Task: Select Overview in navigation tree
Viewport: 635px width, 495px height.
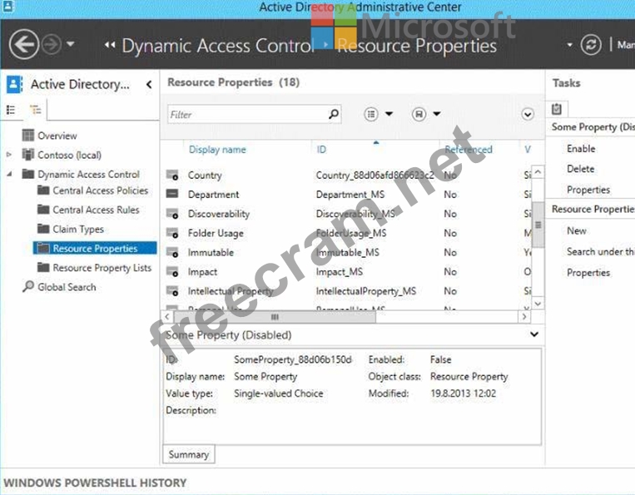Action: [57, 136]
